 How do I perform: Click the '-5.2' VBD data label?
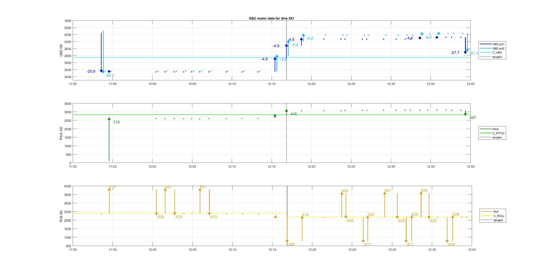310,39
